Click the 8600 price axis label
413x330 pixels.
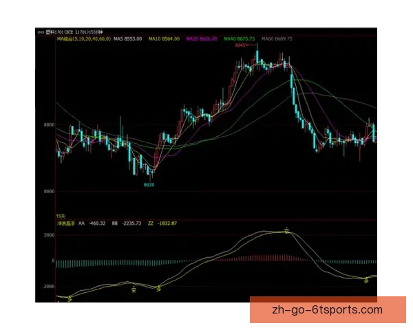(x=48, y=191)
